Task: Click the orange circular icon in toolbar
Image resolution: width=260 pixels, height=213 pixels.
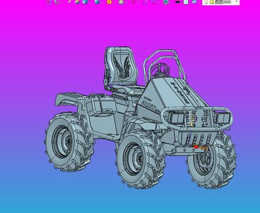Action: tap(109, 2)
